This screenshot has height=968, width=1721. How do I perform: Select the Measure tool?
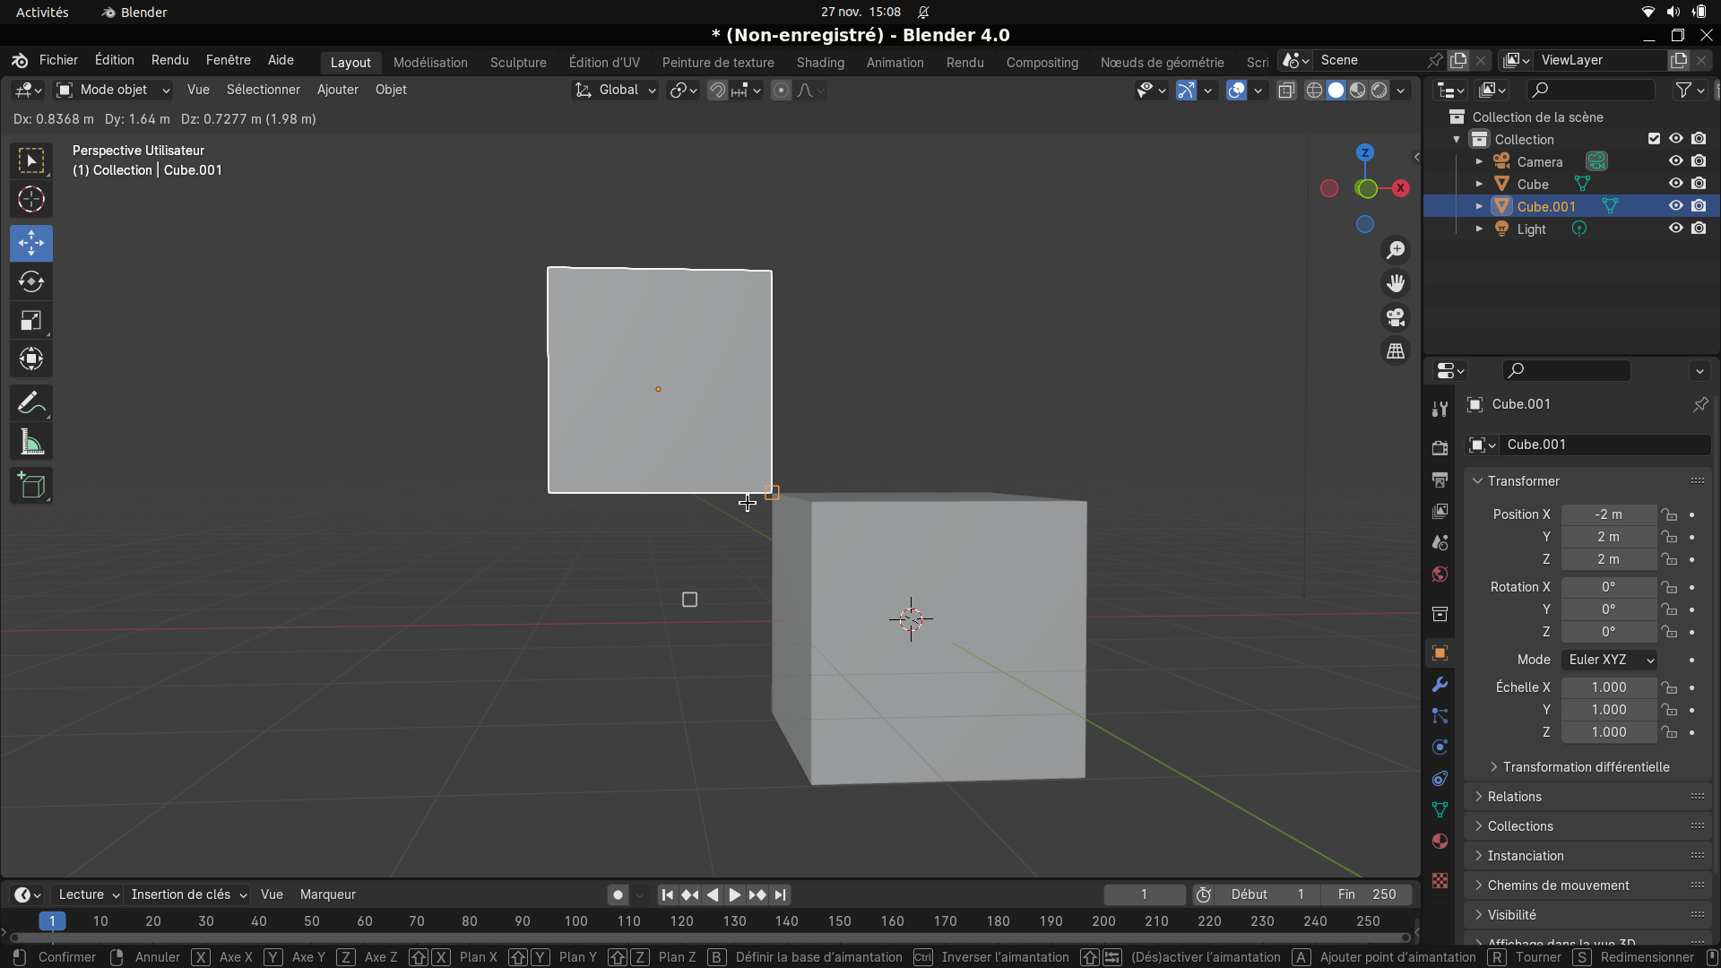(x=31, y=442)
